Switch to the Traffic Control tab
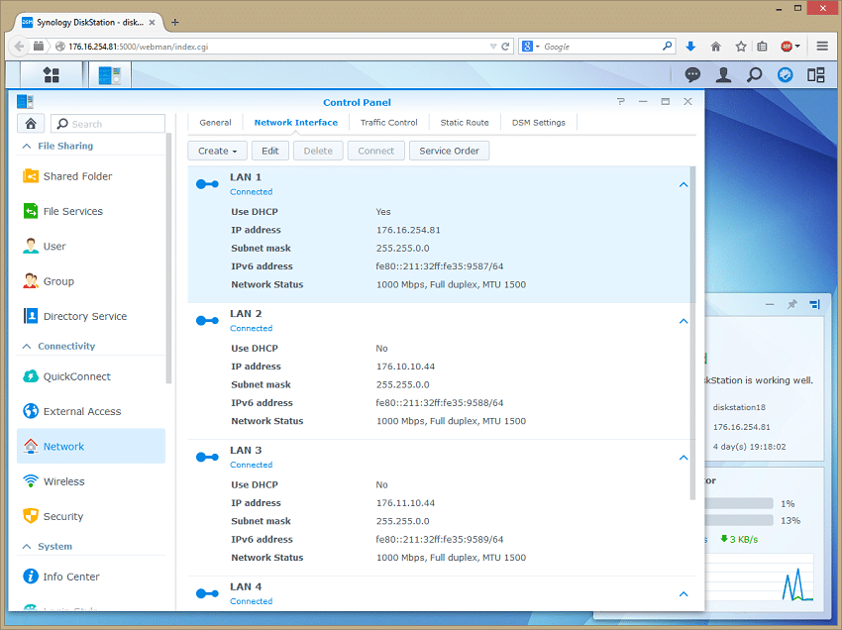The height and width of the screenshot is (630, 842). [x=388, y=123]
